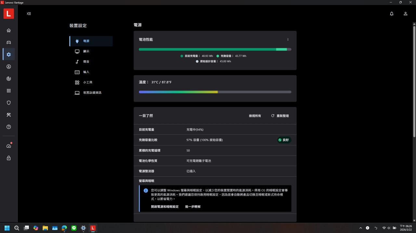
Task: Show hidden system tray icons
Action: 360,228
